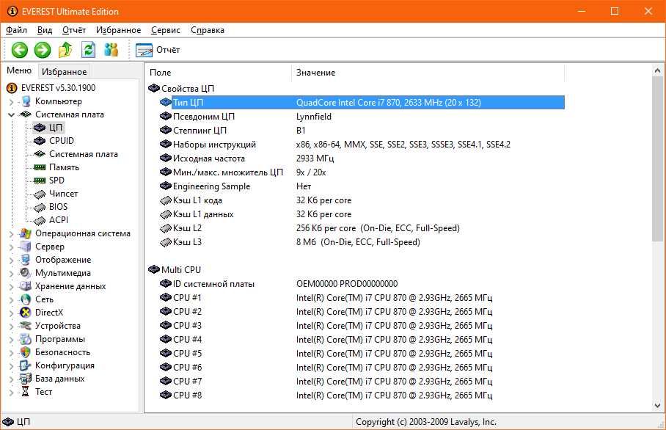Click the Значение column header
Viewport: 666px width, 430px height.
pos(428,73)
